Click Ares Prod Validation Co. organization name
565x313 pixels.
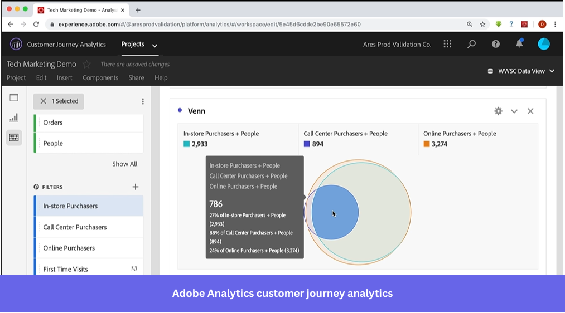(397, 44)
